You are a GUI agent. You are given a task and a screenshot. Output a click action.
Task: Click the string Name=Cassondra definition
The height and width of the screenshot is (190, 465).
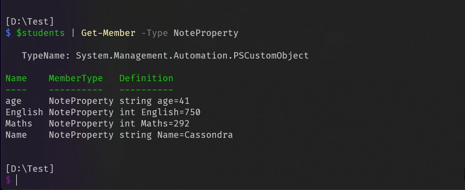click(176, 135)
